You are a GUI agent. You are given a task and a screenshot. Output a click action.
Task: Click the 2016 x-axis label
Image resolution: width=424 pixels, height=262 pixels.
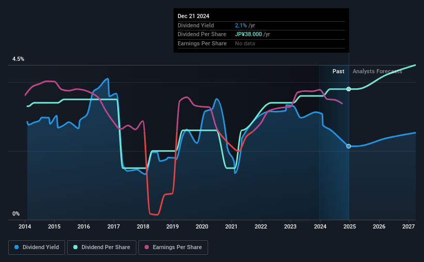click(x=84, y=226)
